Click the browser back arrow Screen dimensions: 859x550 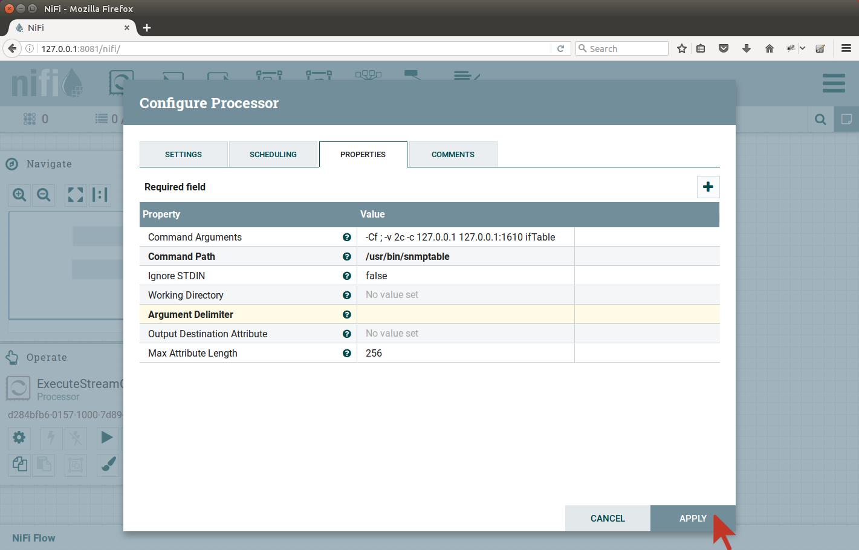12,48
